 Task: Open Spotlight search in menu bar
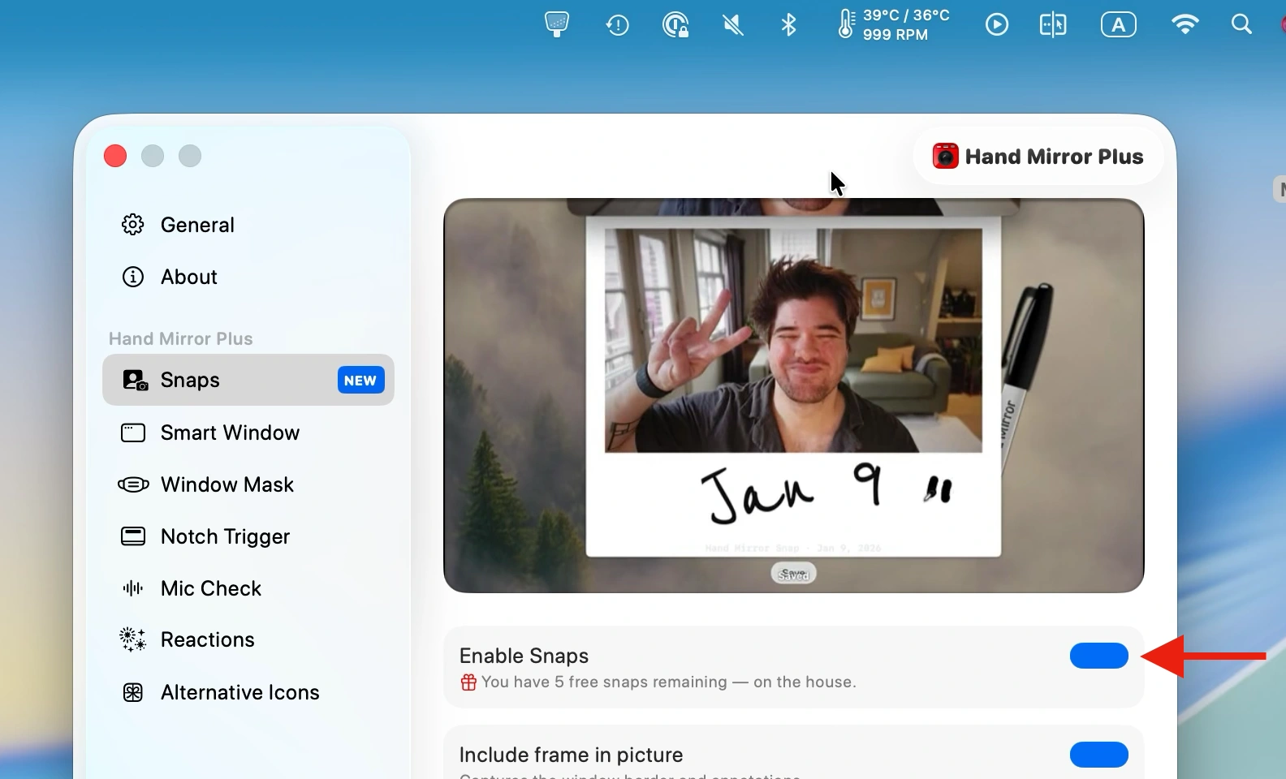point(1241,25)
